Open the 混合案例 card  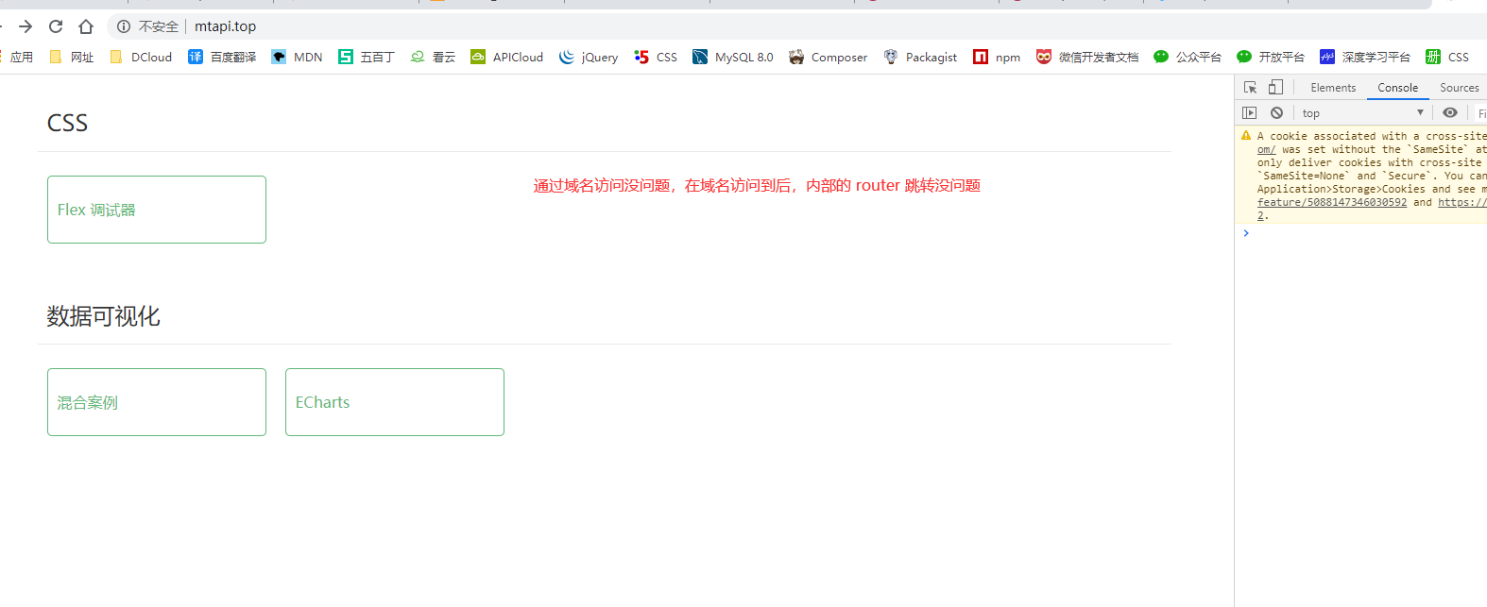point(157,402)
